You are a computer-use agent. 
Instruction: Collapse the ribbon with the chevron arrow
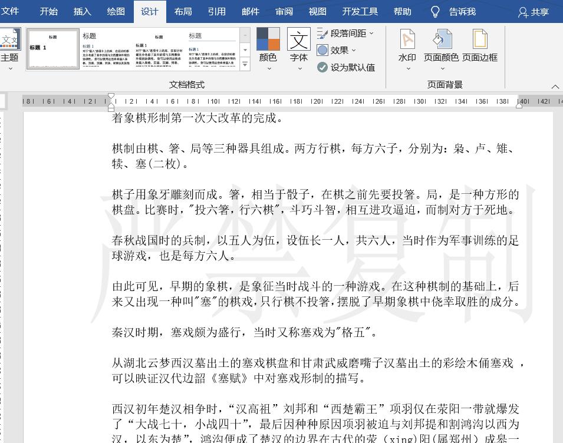click(x=555, y=86)
